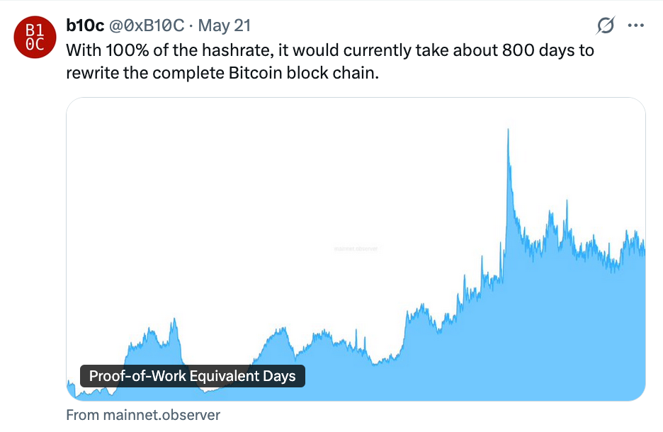663x432 pixels.
Task: Open the red B10C profile avatar
Action: (35, 38)
